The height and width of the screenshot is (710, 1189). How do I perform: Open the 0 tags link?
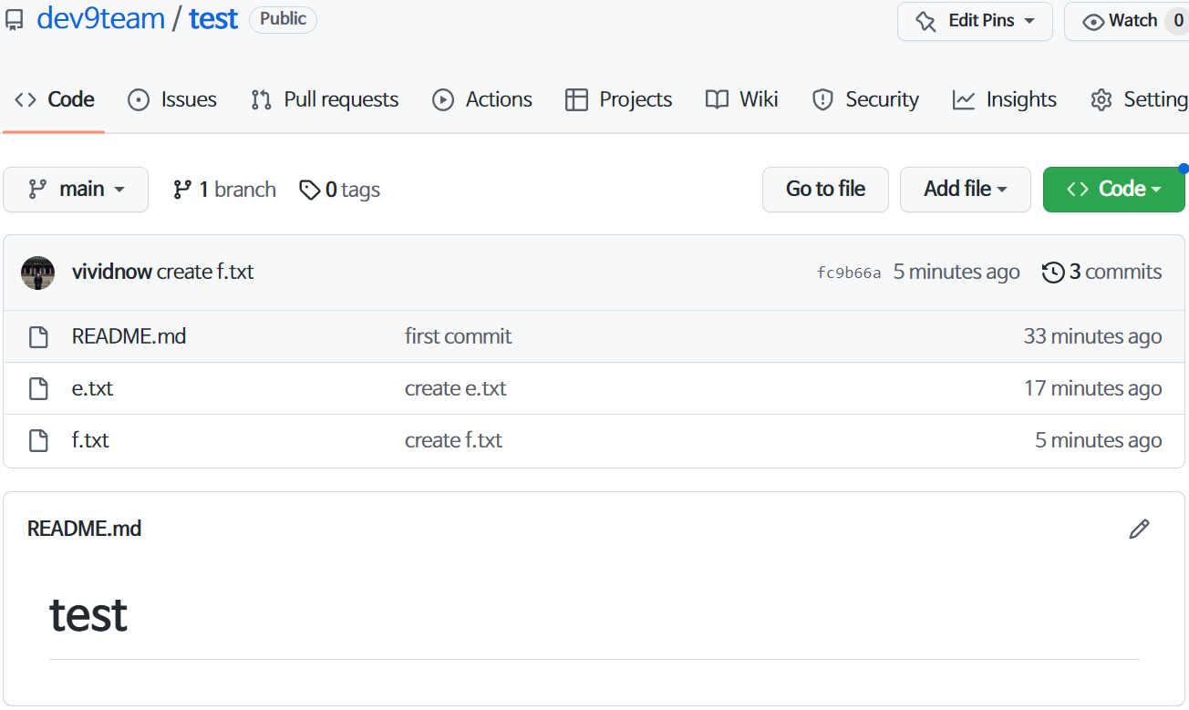coord(340,190)
